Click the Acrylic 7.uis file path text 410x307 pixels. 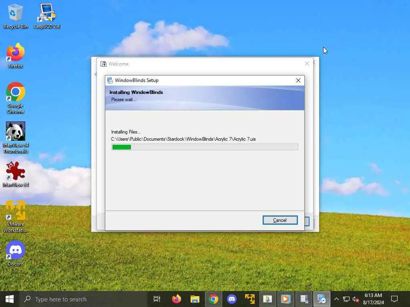pyautogui.click(x=183, y=139)
